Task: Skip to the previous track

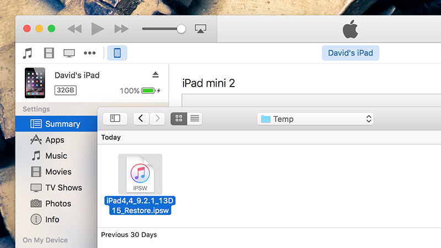Action: click(74, 29)
